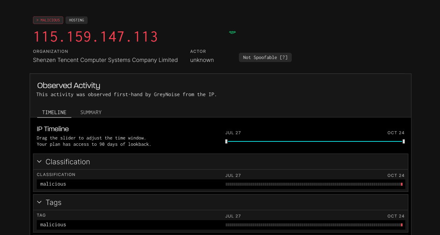Screen dimensions: 440x235
Task: Click organization Shenzen Tencent Computer Systems Company Limited
Action: (105, 60)
